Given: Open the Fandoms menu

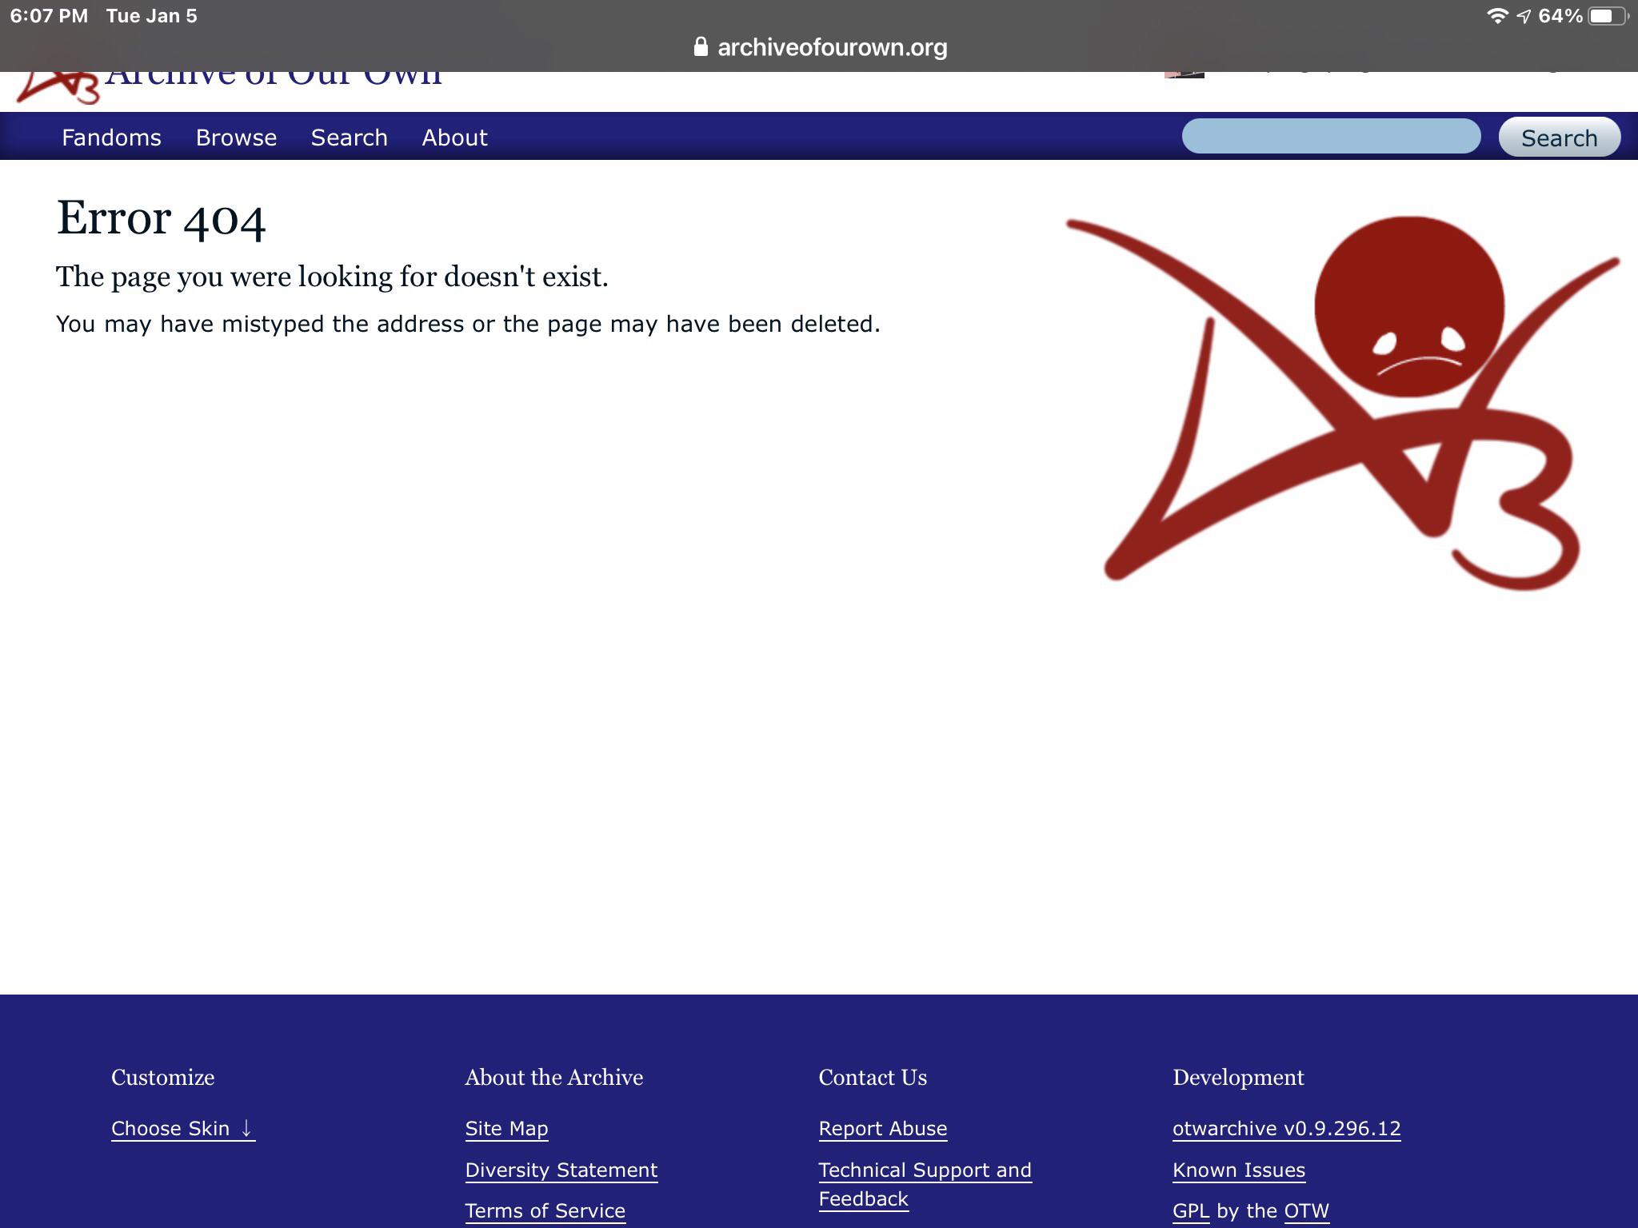Looking at the screenshot, I should (x=111, y=138).
